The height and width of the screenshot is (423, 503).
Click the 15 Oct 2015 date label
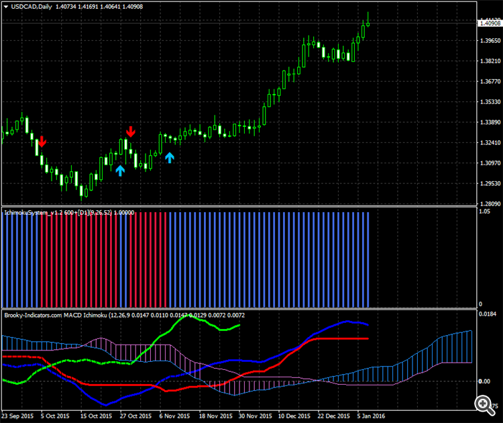(x=96, y=416)
